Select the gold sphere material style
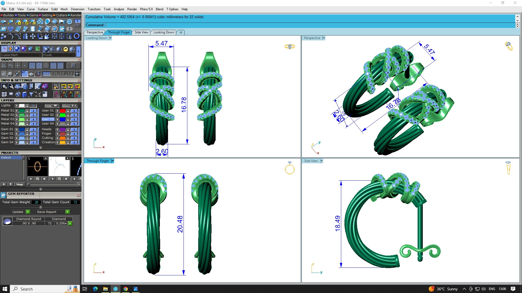Viewport: 522px width, 293px height. [x=66, y=49]
